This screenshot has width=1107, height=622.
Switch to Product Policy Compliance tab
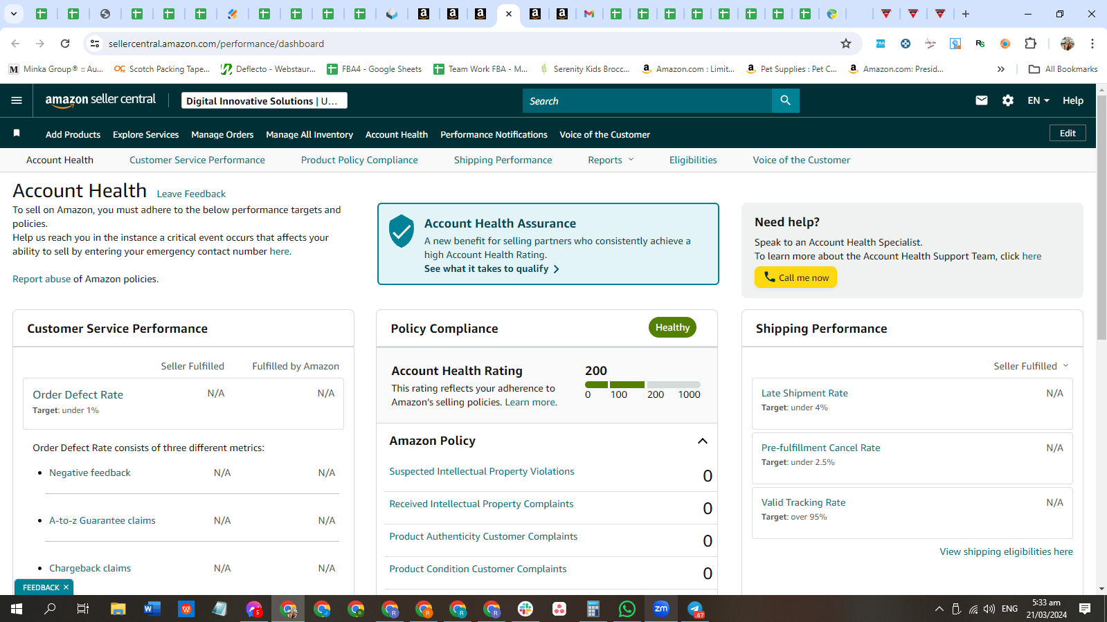pos(359,160)
